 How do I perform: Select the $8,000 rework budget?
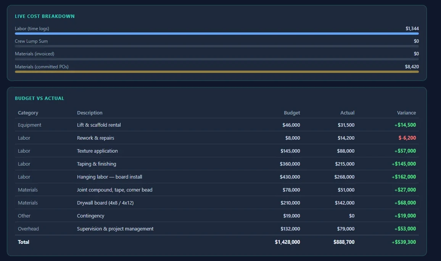click(293, 138)
